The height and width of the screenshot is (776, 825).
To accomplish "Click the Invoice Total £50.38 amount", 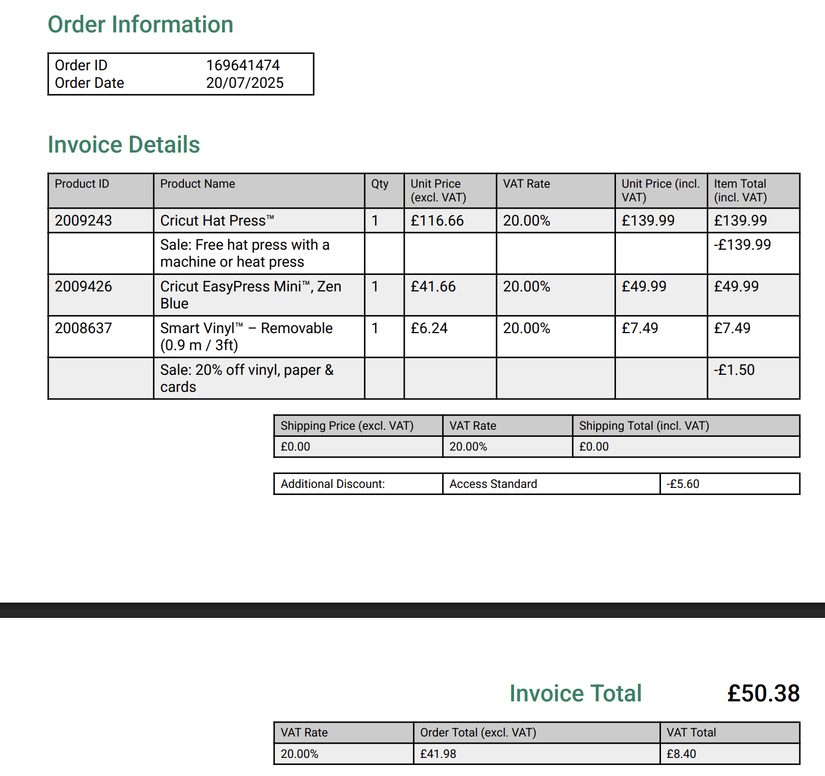I will coord(764,694).
